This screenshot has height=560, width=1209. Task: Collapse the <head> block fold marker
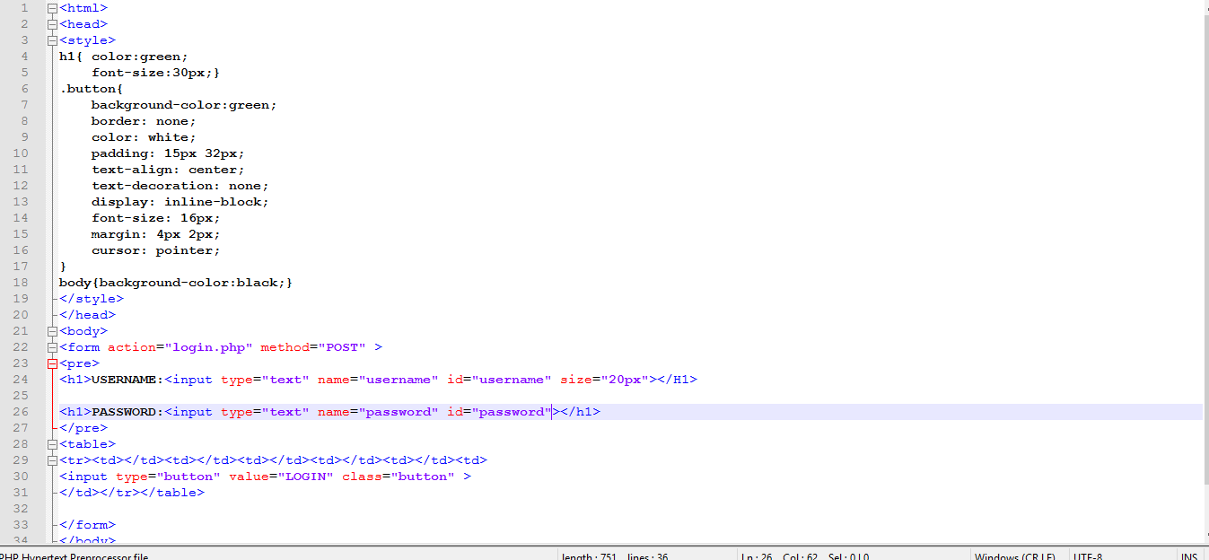click(51, 23)
